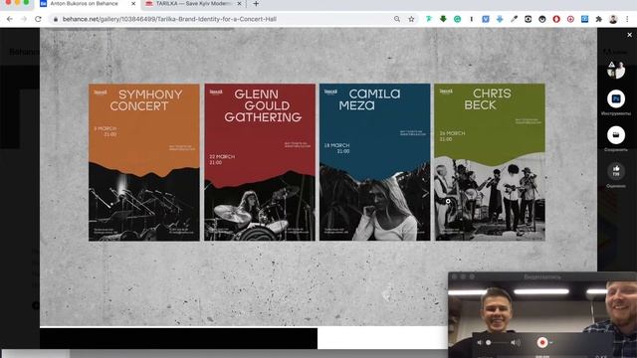Image resolution: width=637 pixels, height=358 pixels.
Task: Open the Photoshop tools button
Action: [x=616, y=98]
